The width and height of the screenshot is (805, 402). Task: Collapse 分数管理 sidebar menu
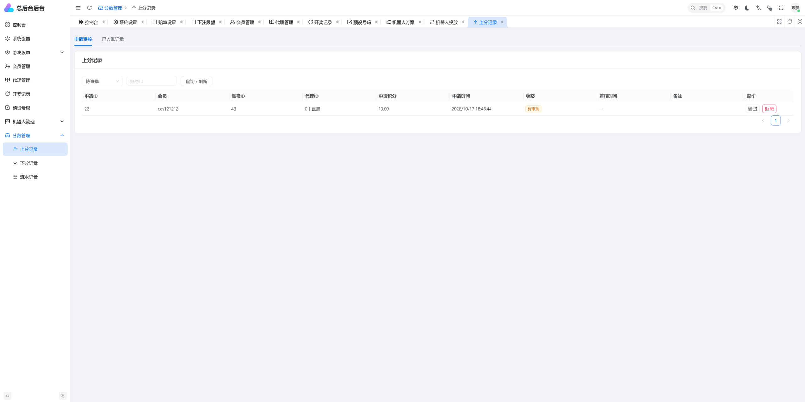point(35,135)
